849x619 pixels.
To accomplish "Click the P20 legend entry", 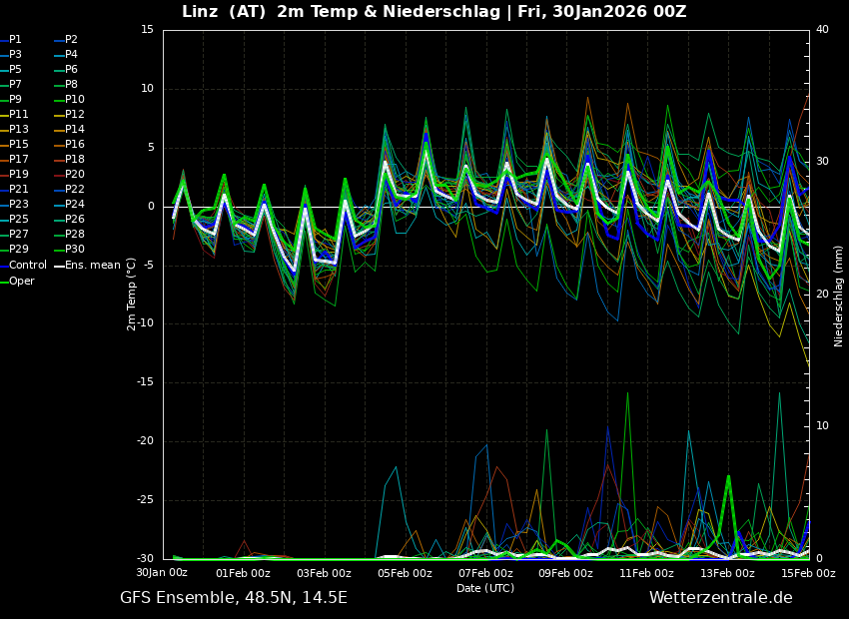I will pos(74,175).
